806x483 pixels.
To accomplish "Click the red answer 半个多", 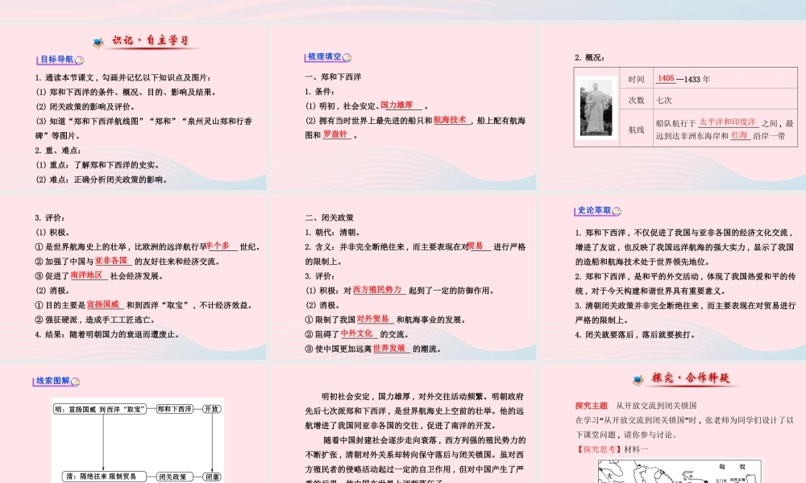I will [218, 246].
